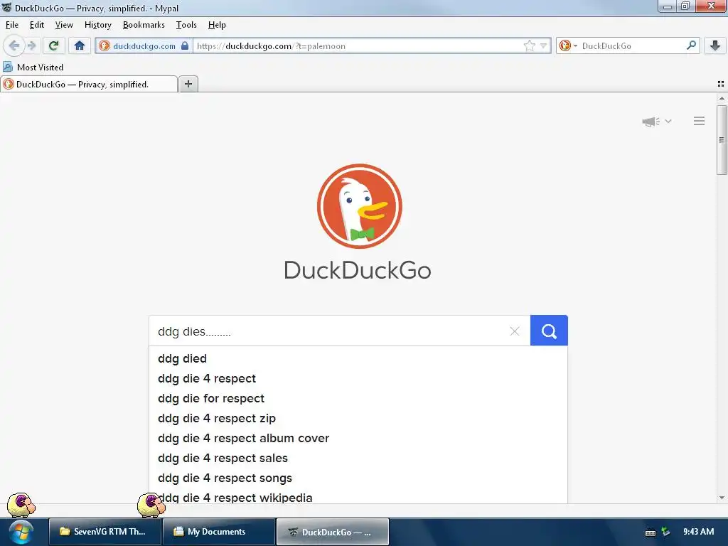Click the megaphone icon on page
Image resolution: width=728 pixels, height=546 pixels.
(x=651, y=122)
